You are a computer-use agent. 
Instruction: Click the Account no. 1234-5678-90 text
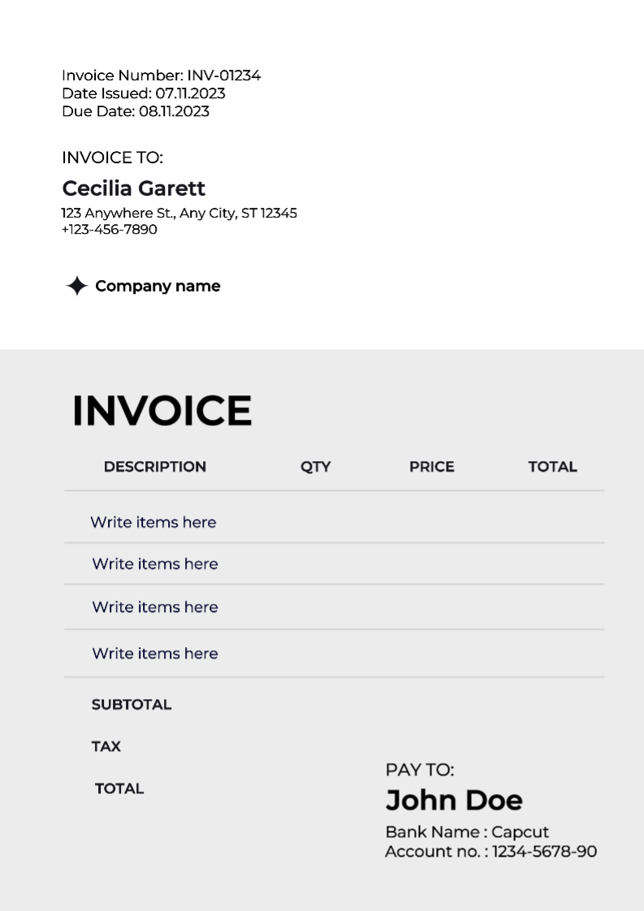coord(490,852)
